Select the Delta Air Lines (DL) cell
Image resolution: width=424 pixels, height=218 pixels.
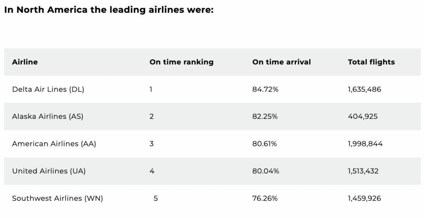pyautogui.click(x=48, y=89)
